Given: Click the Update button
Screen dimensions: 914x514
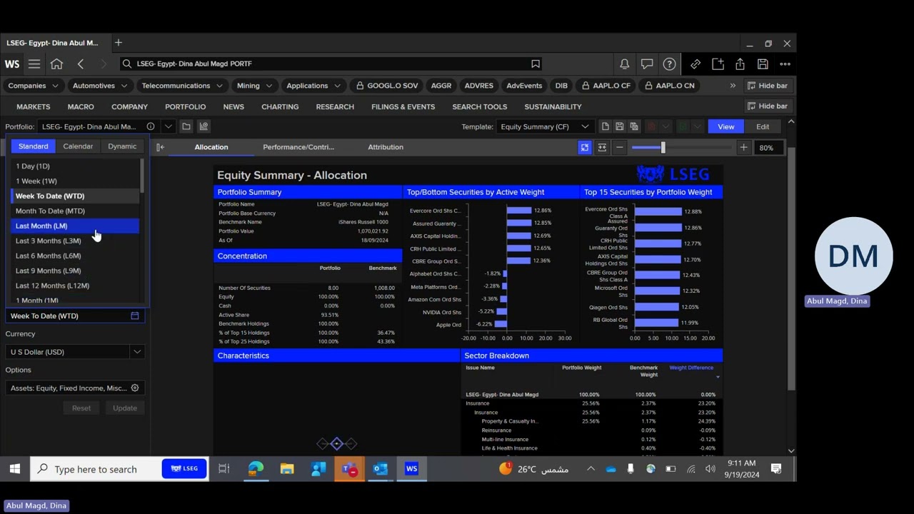Looking at the screenshot, I should click(x=125, y=408).
